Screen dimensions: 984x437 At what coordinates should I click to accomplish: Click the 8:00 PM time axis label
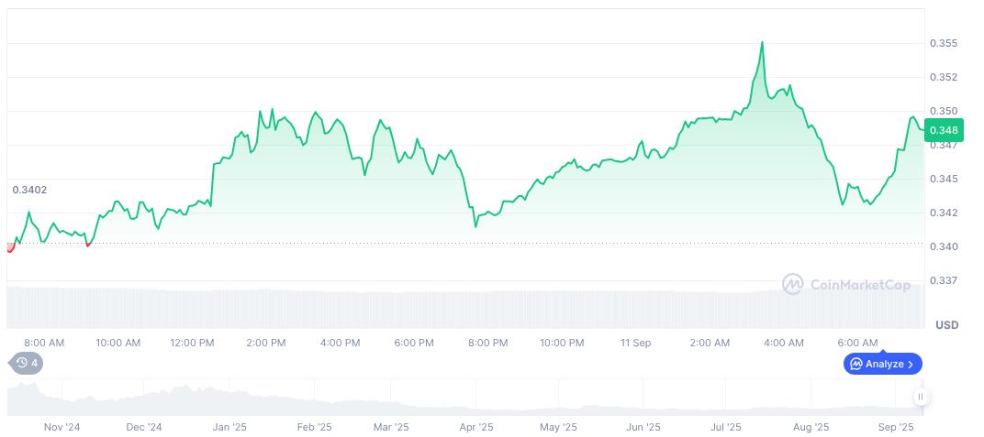click(x=487, y=343)
